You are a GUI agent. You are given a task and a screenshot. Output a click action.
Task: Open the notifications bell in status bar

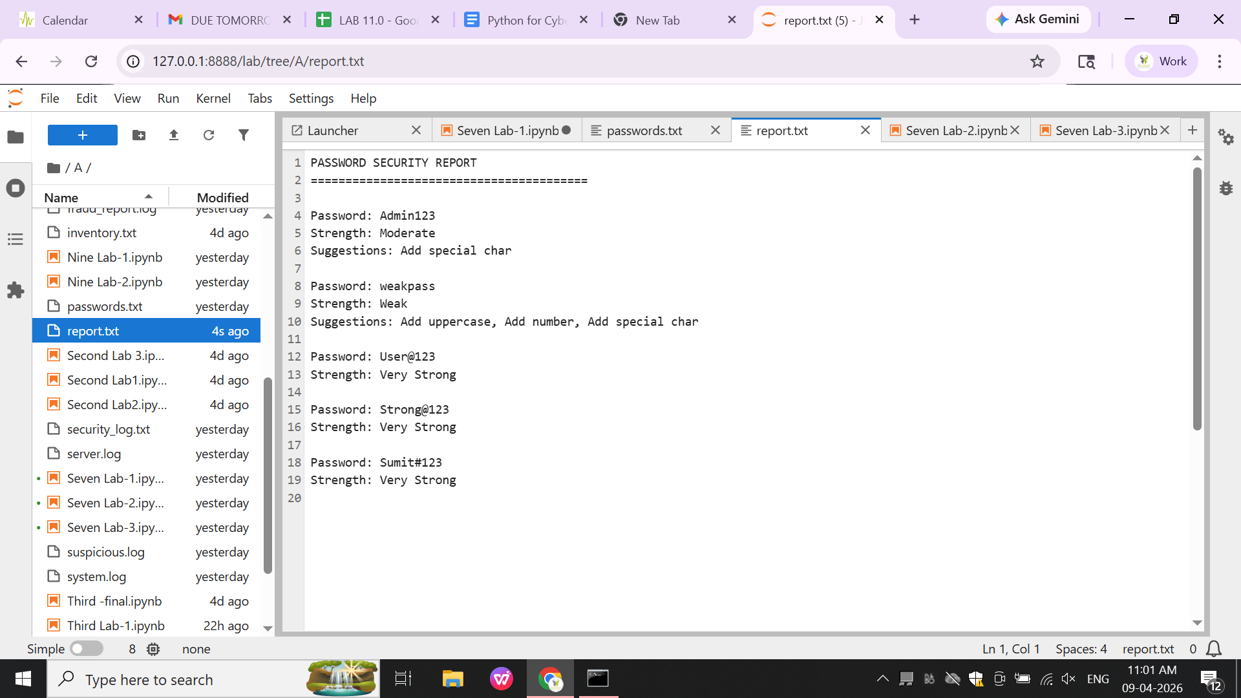point(1214,649)
